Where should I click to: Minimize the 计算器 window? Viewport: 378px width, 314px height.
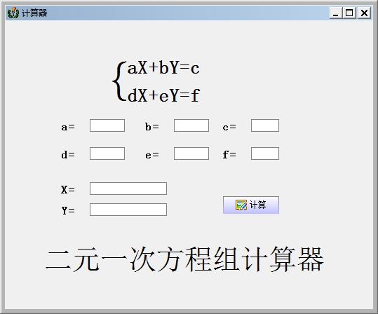(335, 13)
